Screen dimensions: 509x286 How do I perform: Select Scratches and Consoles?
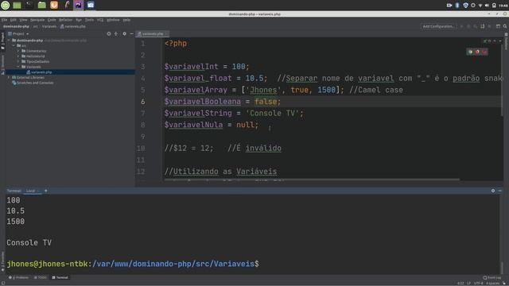click(33, 83)
